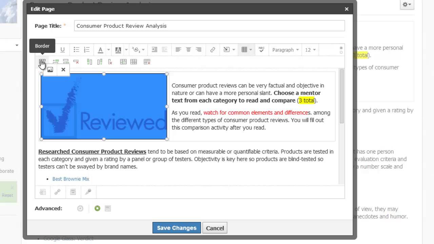Select the Reviewed checkmark image
434x244 pixels.
104,106
